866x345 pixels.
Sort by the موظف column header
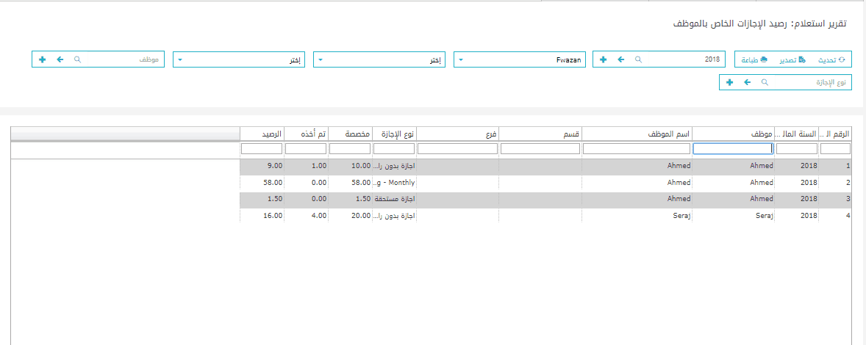click(734, 134)
